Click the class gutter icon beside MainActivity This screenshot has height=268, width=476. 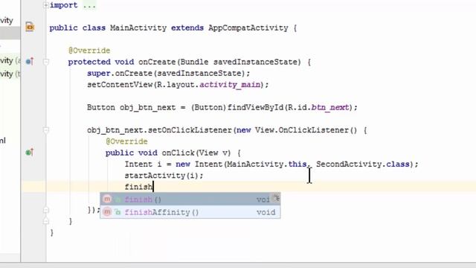30,27
